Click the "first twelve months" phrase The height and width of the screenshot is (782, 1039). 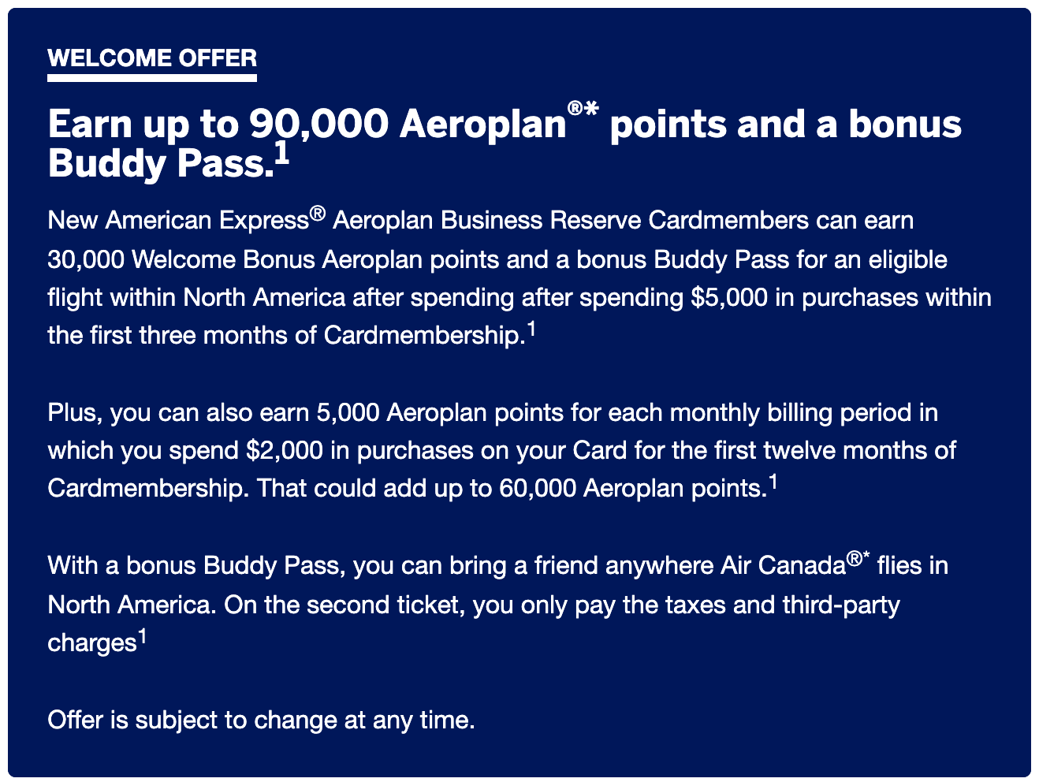(x=804, y=450)
